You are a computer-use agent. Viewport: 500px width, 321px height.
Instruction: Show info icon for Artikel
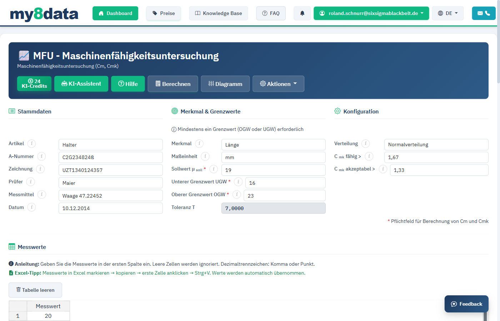tap(31, 143)
